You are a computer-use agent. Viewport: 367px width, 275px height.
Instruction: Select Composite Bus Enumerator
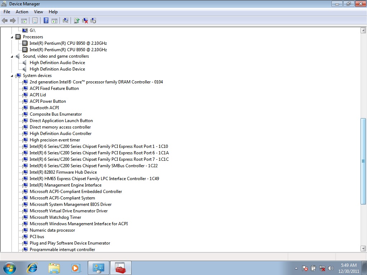tap(56, 114)
